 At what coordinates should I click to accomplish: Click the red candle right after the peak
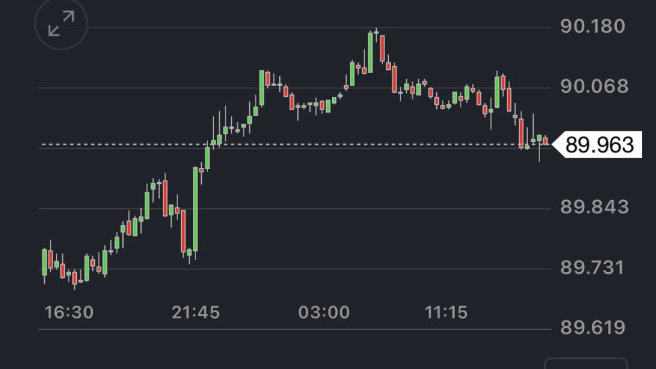382,48
